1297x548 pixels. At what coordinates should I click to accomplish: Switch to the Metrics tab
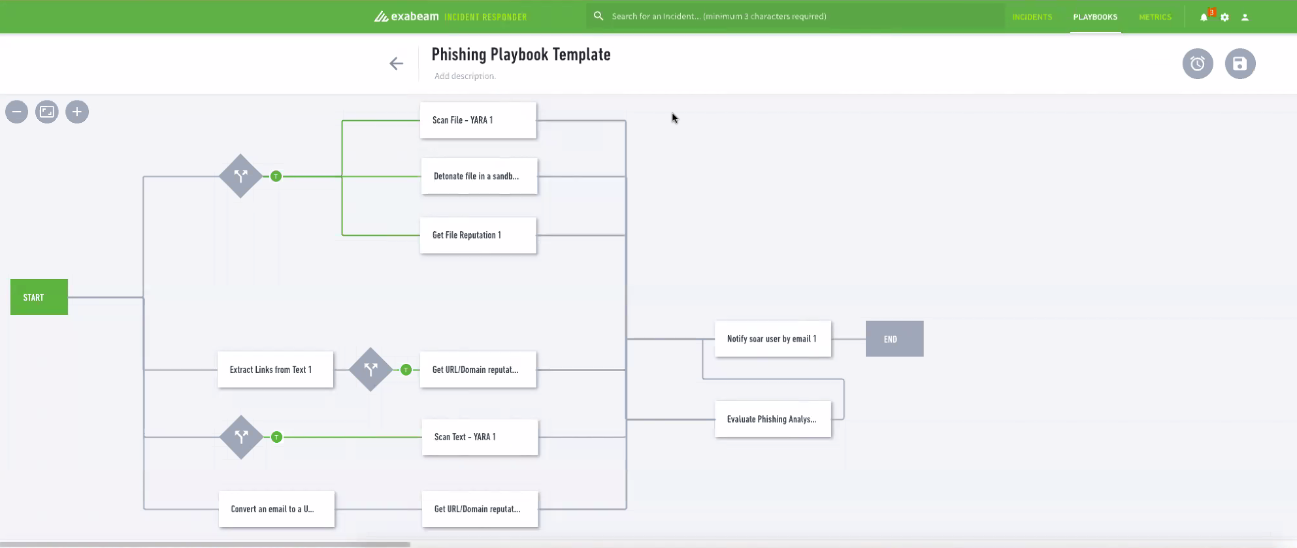coord(1155,17)
